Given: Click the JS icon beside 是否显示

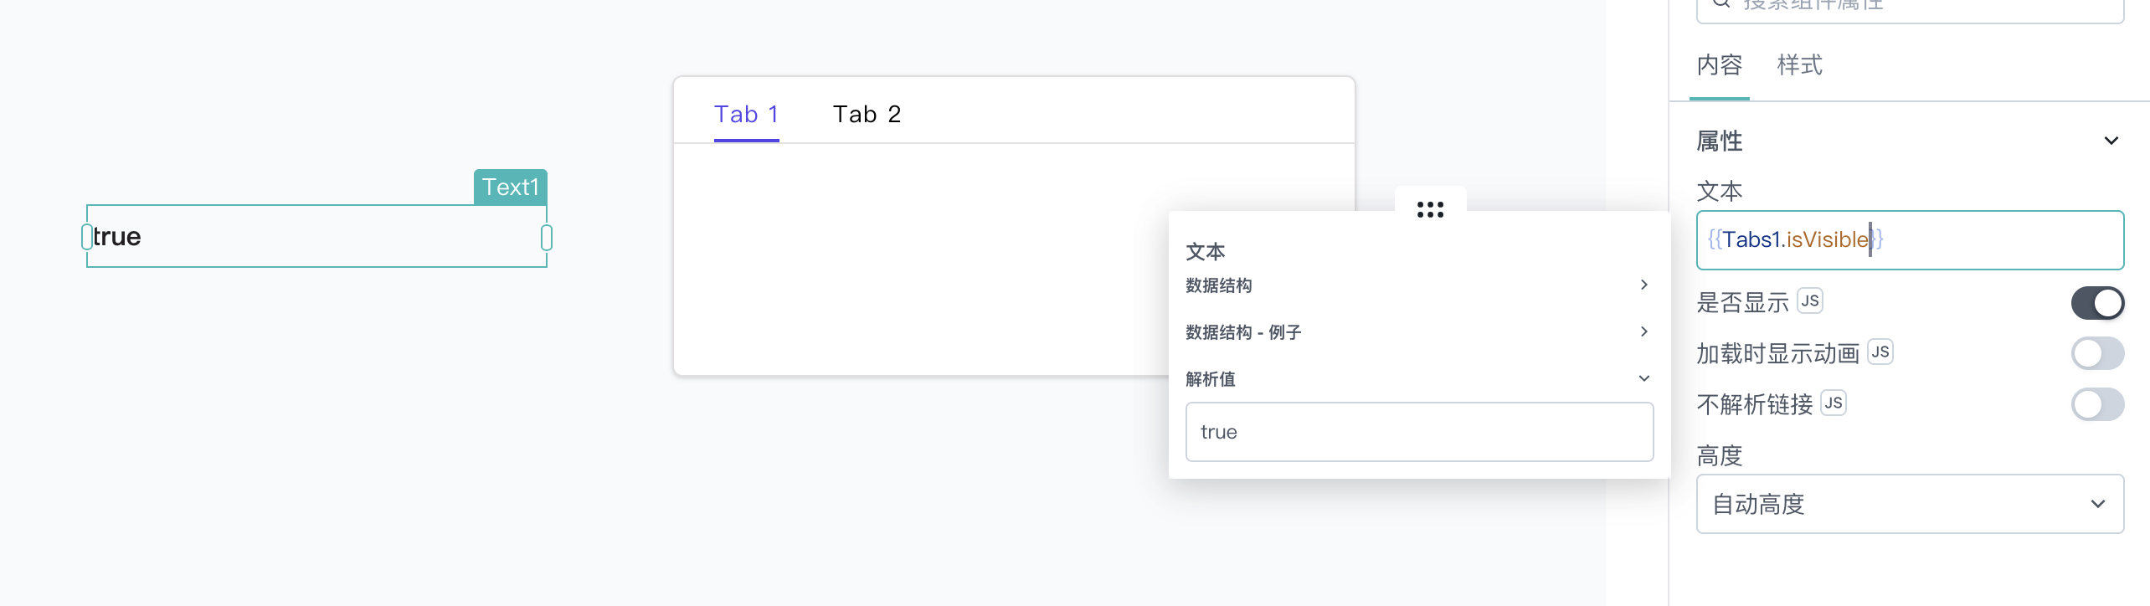Looking at the screenshot, I should pyautogui.click(x=1810, y=301).
